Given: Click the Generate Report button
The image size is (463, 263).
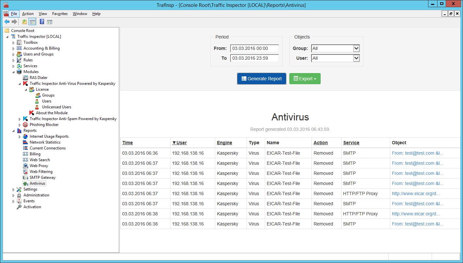Looking at the screenshot, I should 262,79.
